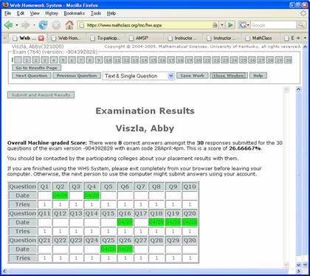
Task: Switch to the MathClass tab
Action: click(261, 38)
